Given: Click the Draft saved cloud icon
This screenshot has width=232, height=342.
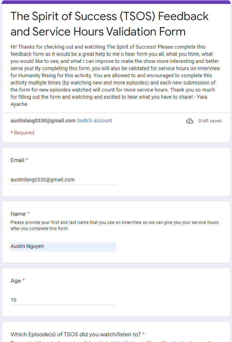Looking at the screenshot, I should coord(190,121).
